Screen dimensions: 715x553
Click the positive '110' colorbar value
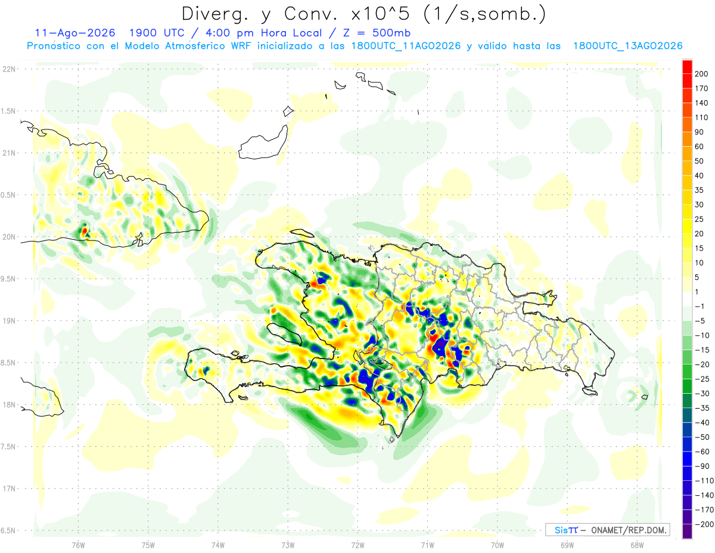(x=701, y=118)
